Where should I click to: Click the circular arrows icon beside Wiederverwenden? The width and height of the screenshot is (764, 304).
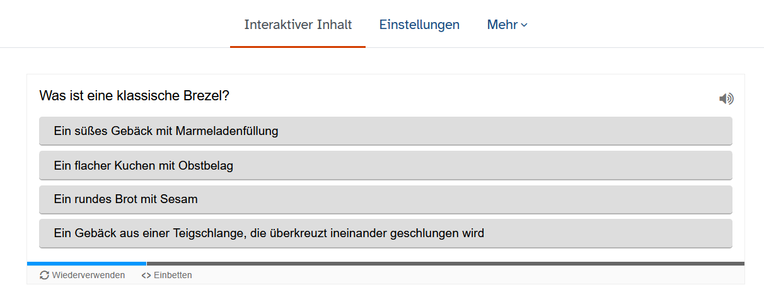click(x=44, y=276)
